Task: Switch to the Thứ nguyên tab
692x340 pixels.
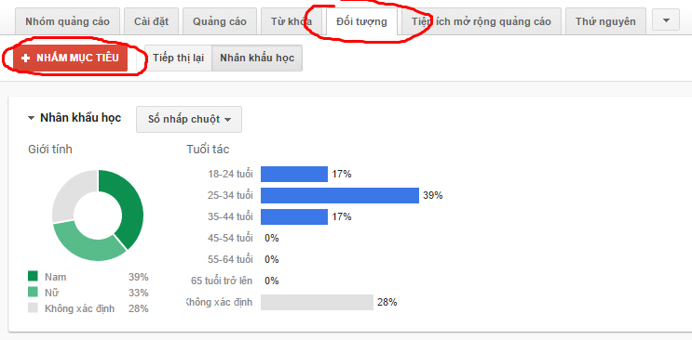Action: point(605,21)
